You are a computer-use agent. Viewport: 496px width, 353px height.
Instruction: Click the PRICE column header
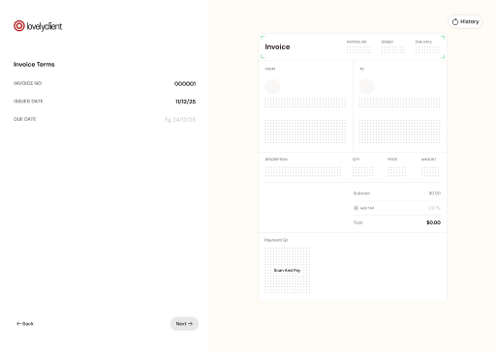point(392,160)
